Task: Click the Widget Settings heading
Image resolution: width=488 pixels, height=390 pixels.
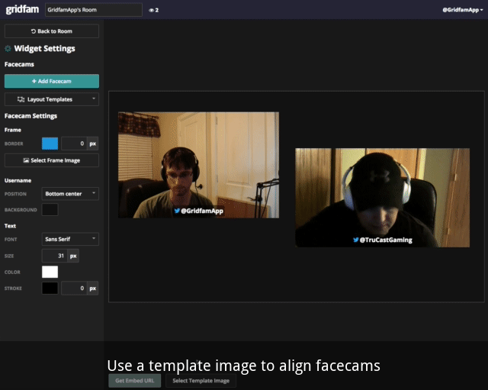Action: (x=44, y=49)
